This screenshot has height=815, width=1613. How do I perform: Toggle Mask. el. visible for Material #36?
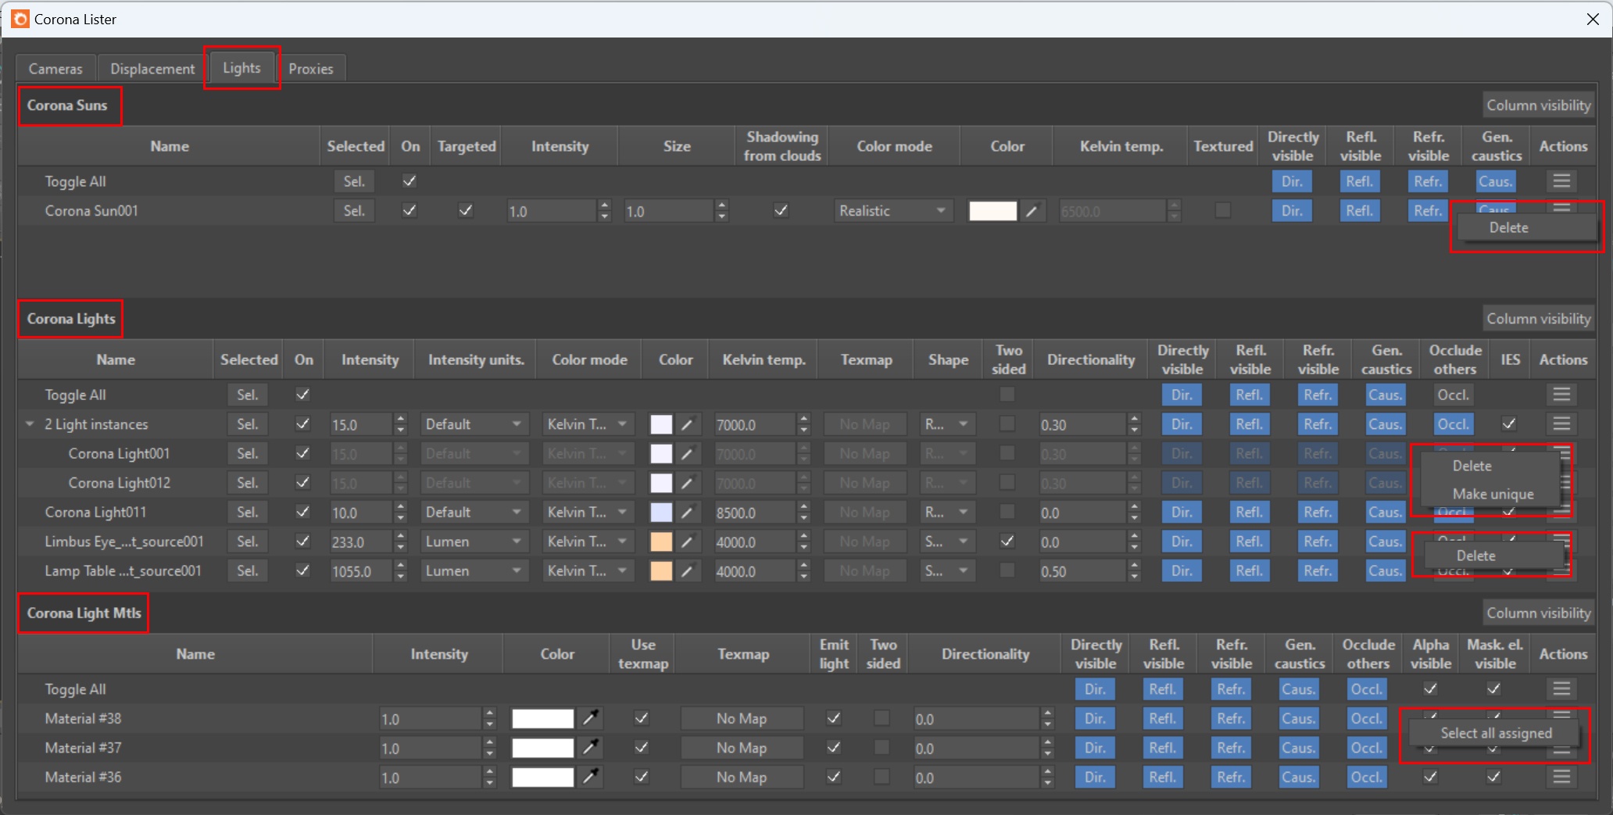(x=1493, y=777)
